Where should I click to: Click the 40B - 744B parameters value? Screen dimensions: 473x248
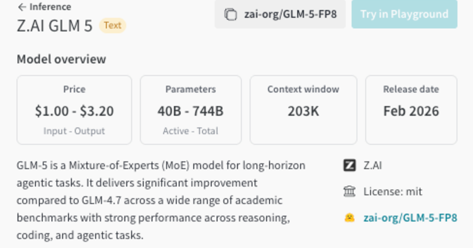tap(190, 111)
